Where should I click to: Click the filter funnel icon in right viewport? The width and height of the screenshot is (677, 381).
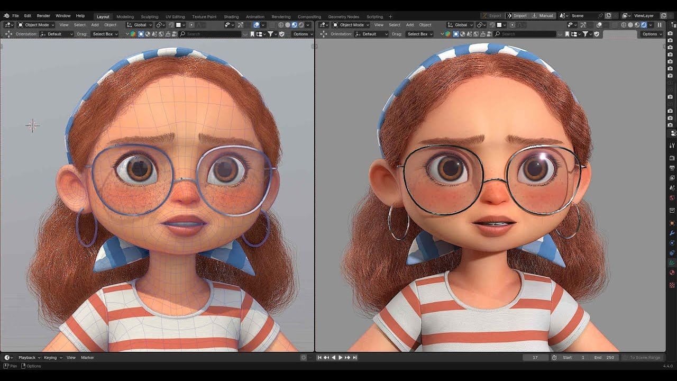point(585,34)
